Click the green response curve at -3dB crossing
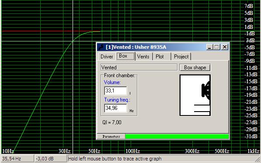Screen dimensions: 261x163 (73, 41)
